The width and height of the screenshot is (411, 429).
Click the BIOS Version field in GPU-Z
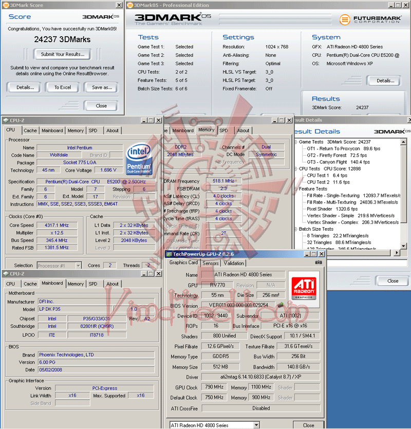pyautogui.click(x=238, y=305)
